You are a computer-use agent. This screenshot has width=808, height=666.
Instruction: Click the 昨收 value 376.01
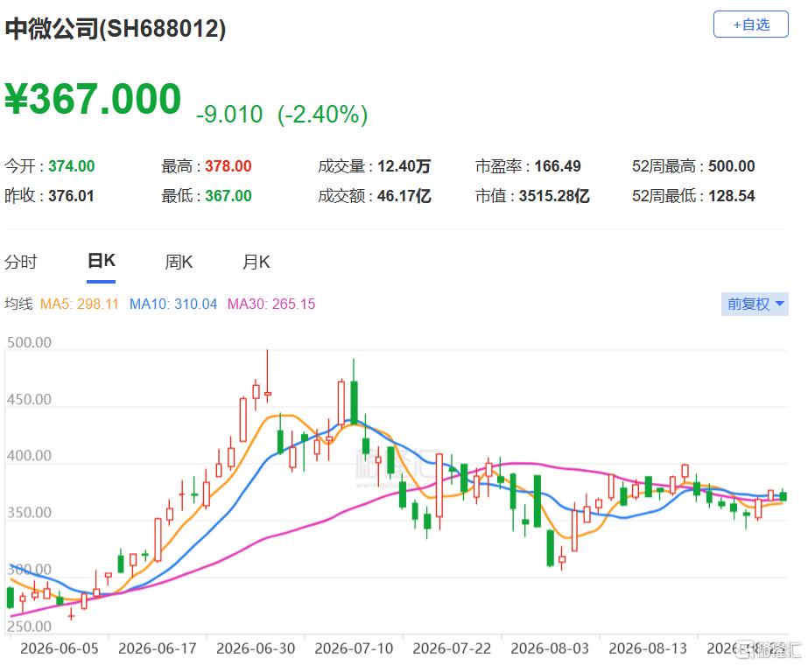(71, 196)
